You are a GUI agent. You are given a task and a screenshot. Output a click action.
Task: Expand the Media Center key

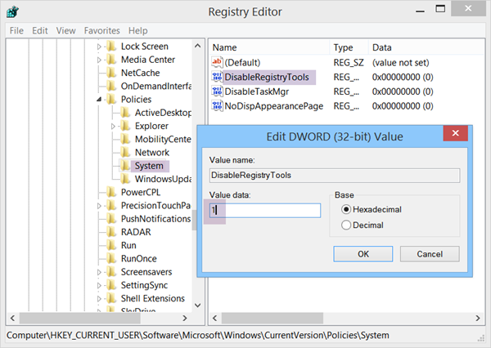point(99,60)
